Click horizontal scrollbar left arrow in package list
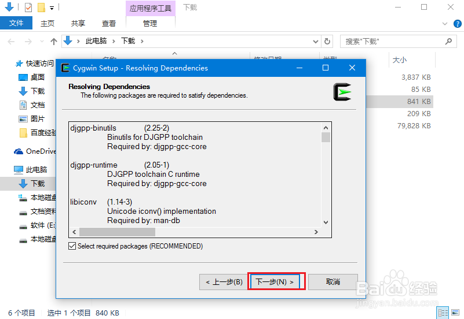Screen dimensions: 464x319 point(74,232)
